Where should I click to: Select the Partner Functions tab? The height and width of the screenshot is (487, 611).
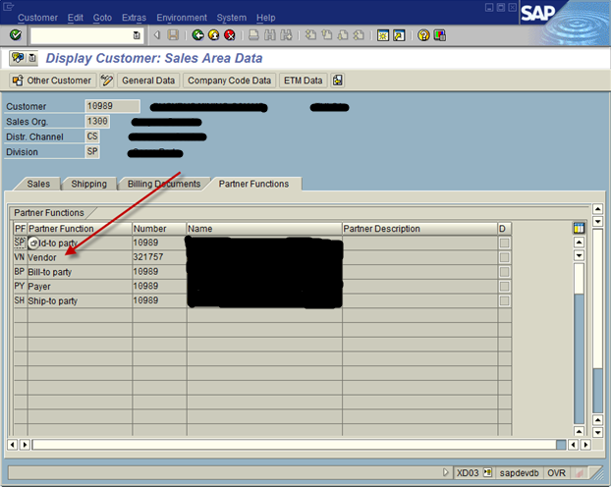[253, 184]
